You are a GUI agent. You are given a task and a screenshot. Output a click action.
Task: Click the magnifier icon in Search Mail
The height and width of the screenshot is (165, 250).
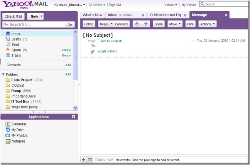coord(6,25)
